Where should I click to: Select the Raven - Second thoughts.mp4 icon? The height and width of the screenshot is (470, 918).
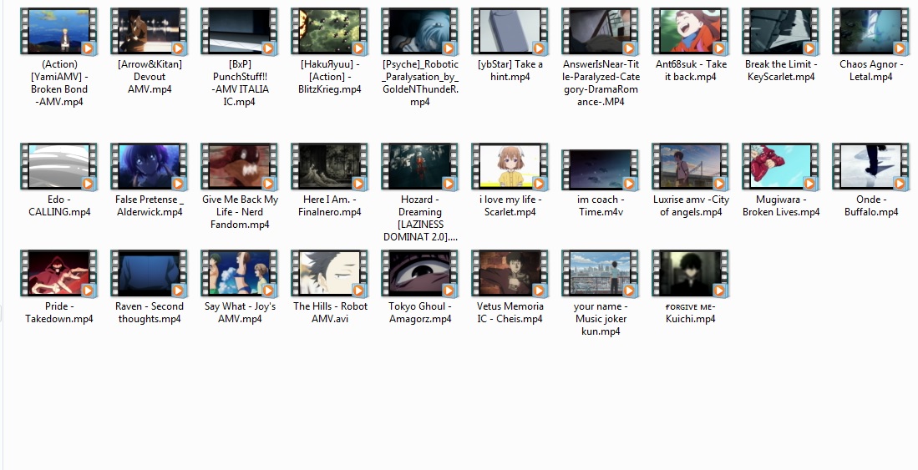point(149,274)
